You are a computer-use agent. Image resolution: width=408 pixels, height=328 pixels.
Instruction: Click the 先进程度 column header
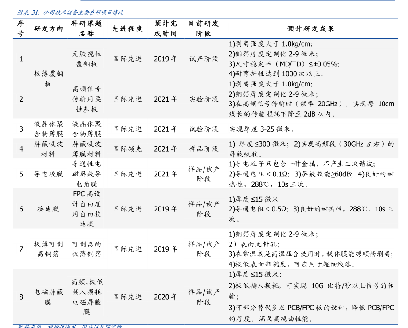pyautogui.click(x=127, y=29)
